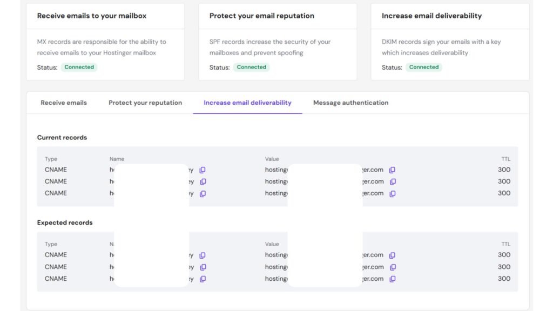Copy the second CNAME value in Current records
The image size is (553, 311).
[392, 181]
